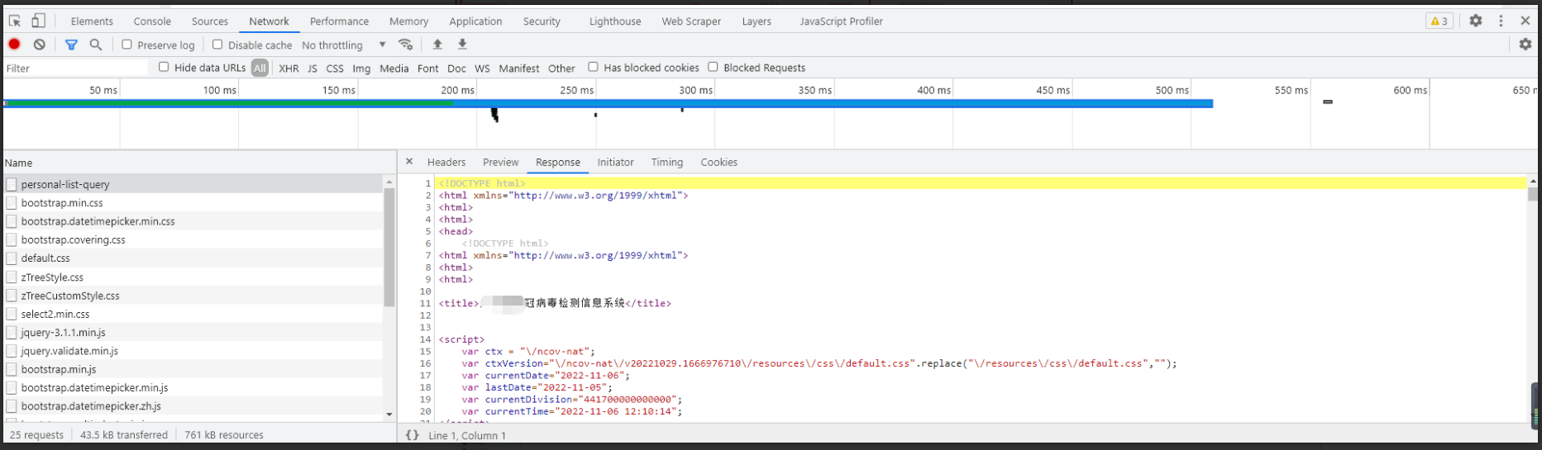Screen dimensions: 1542x450
Task: Activate the inspect element picker icon
Action: point(15,21)
